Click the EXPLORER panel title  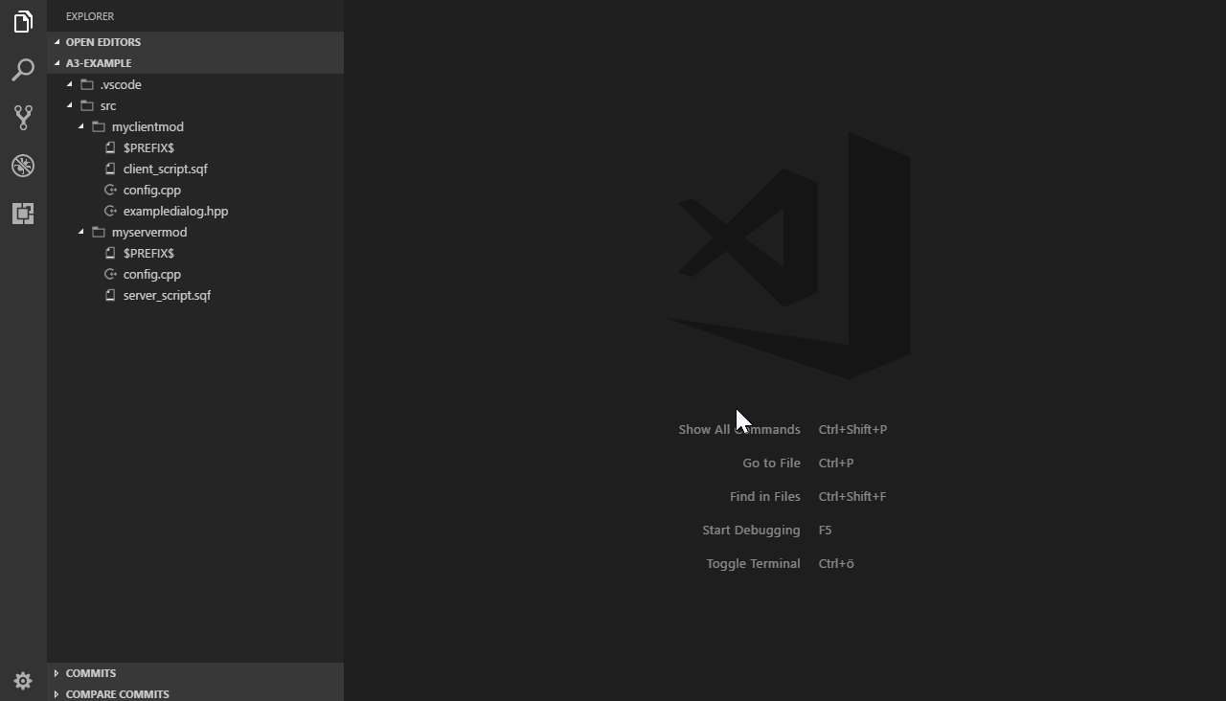[90, 16]
